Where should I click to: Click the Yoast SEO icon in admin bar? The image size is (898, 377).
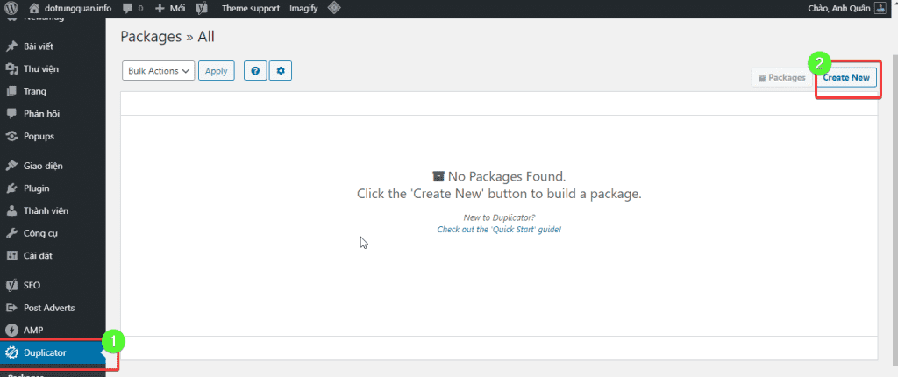coord(201,9)
